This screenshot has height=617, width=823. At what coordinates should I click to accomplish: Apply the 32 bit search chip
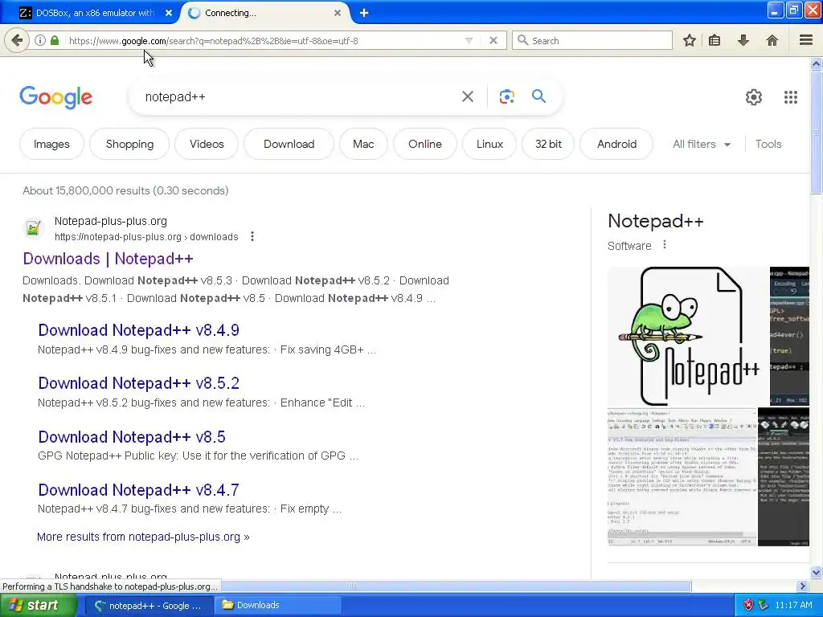548,144
